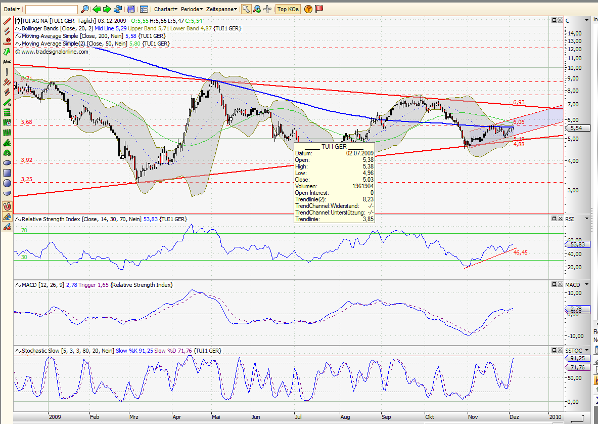Select the green horizontal retracement lines tool
This screenshot has height=424, width=598.
coord(7,113)
